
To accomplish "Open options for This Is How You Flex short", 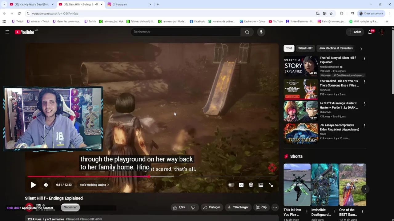I will click(x=307, y=211).
